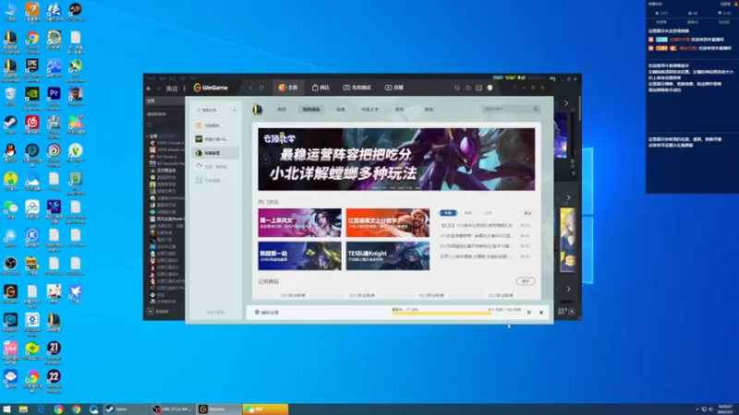Select the blue 头条 news filter
Viewport: 739px width, 415px height.
click(x=448, y=213)
